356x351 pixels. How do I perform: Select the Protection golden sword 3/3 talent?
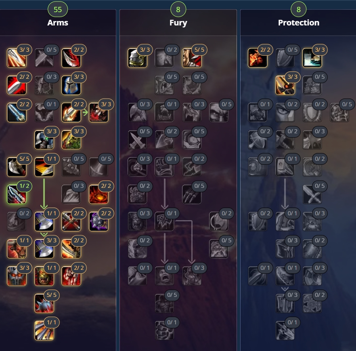point(285,85)
